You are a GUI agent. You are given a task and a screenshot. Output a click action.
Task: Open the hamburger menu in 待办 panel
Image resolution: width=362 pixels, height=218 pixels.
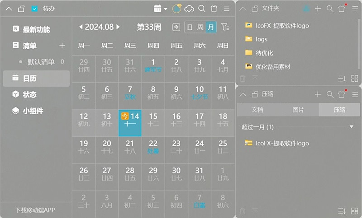[227, 9]
